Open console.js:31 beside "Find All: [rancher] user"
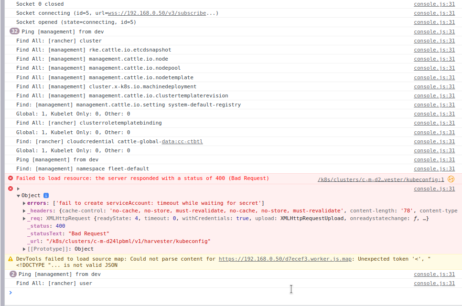Image resolution: width=462 pixels, height=306 pixels. click(x=434, y=283)
